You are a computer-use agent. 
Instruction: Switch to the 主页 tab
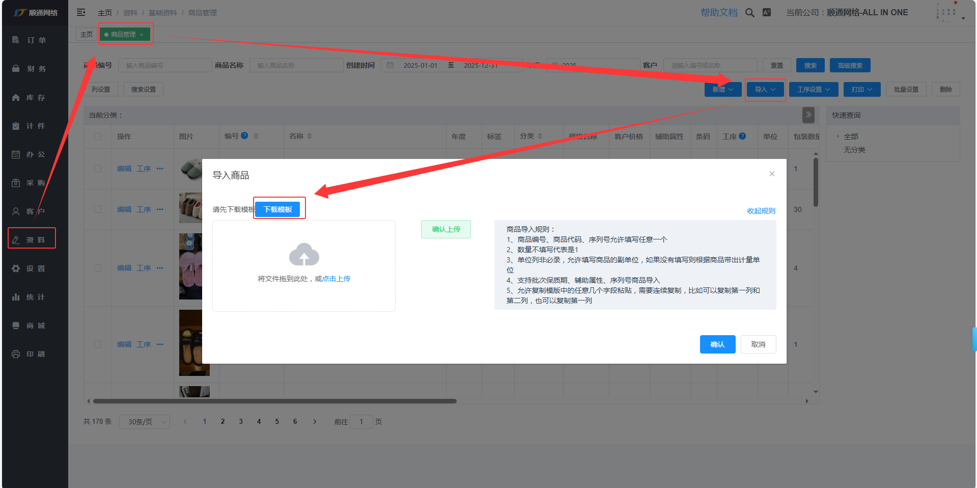tap(87, 35)
